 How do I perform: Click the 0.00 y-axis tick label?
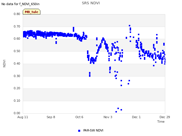(x=17, y=113)
